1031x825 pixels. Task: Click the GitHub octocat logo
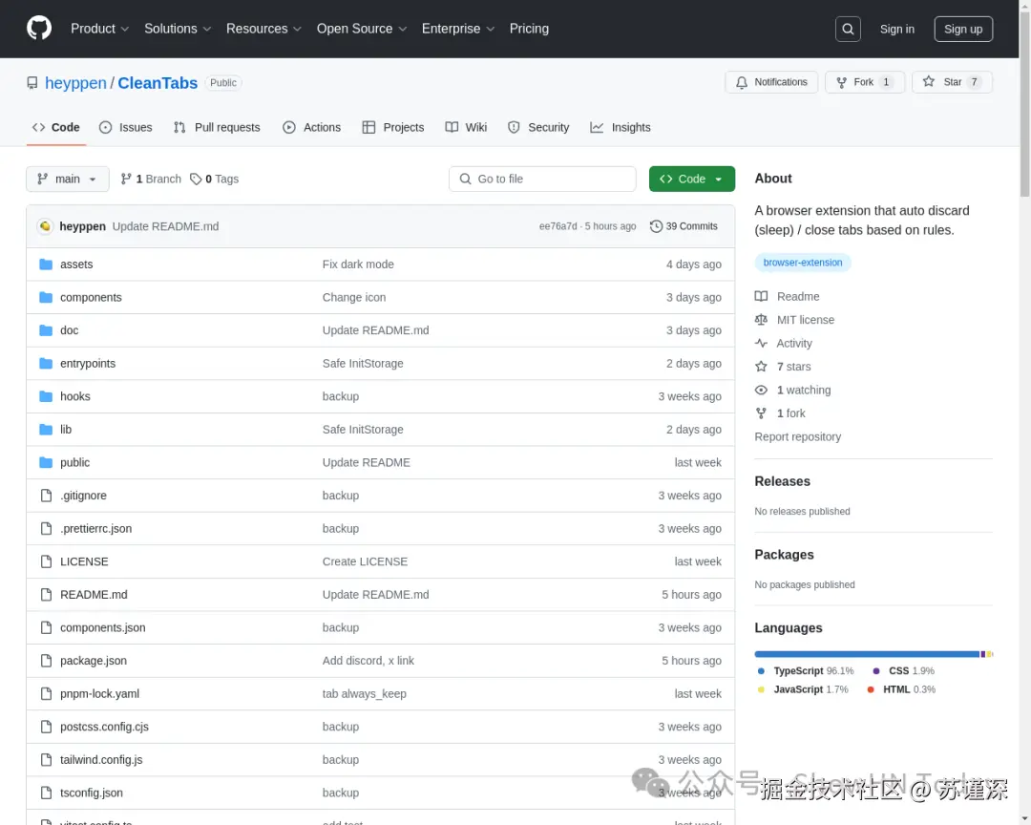pyautogui.click(x=39, y=29)
